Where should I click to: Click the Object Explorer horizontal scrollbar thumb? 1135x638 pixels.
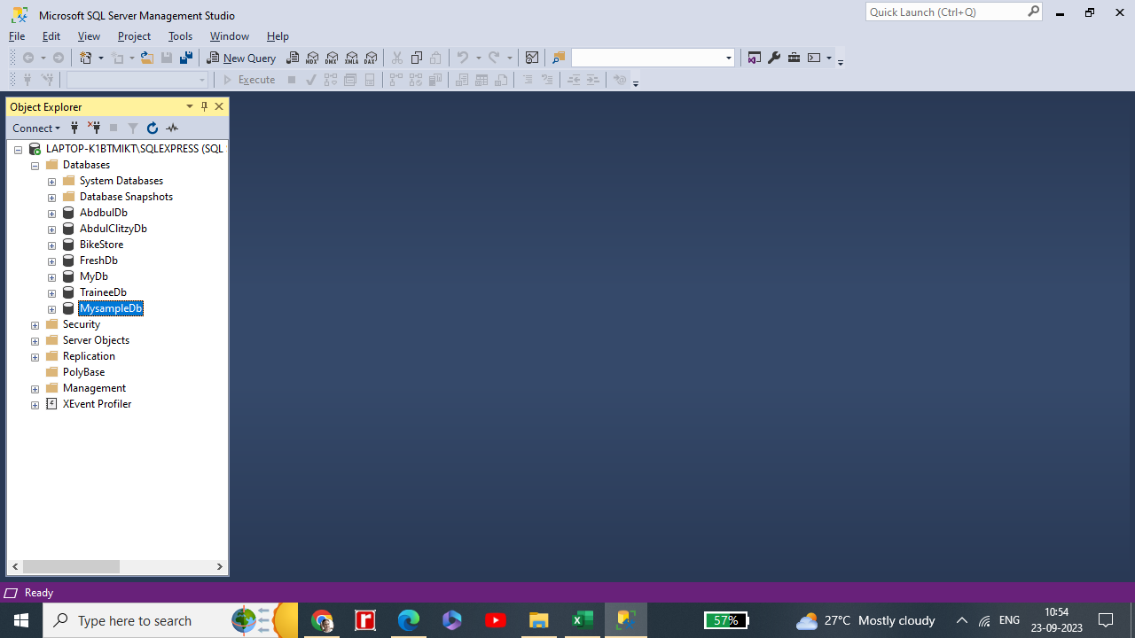coord(71,566)
